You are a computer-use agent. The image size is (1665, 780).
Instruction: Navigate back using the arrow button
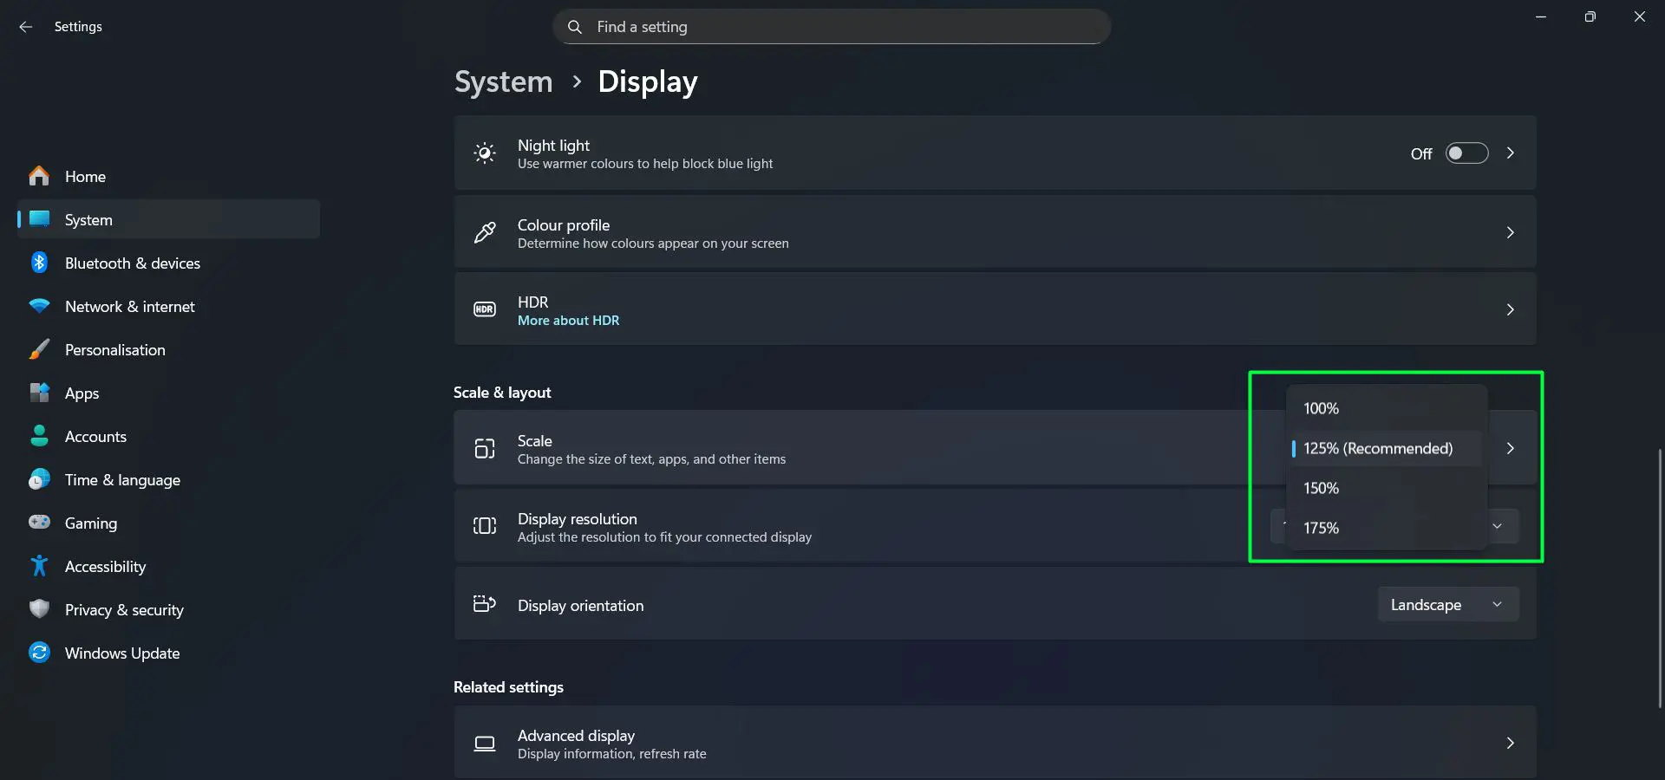click(x=25, y=27)
